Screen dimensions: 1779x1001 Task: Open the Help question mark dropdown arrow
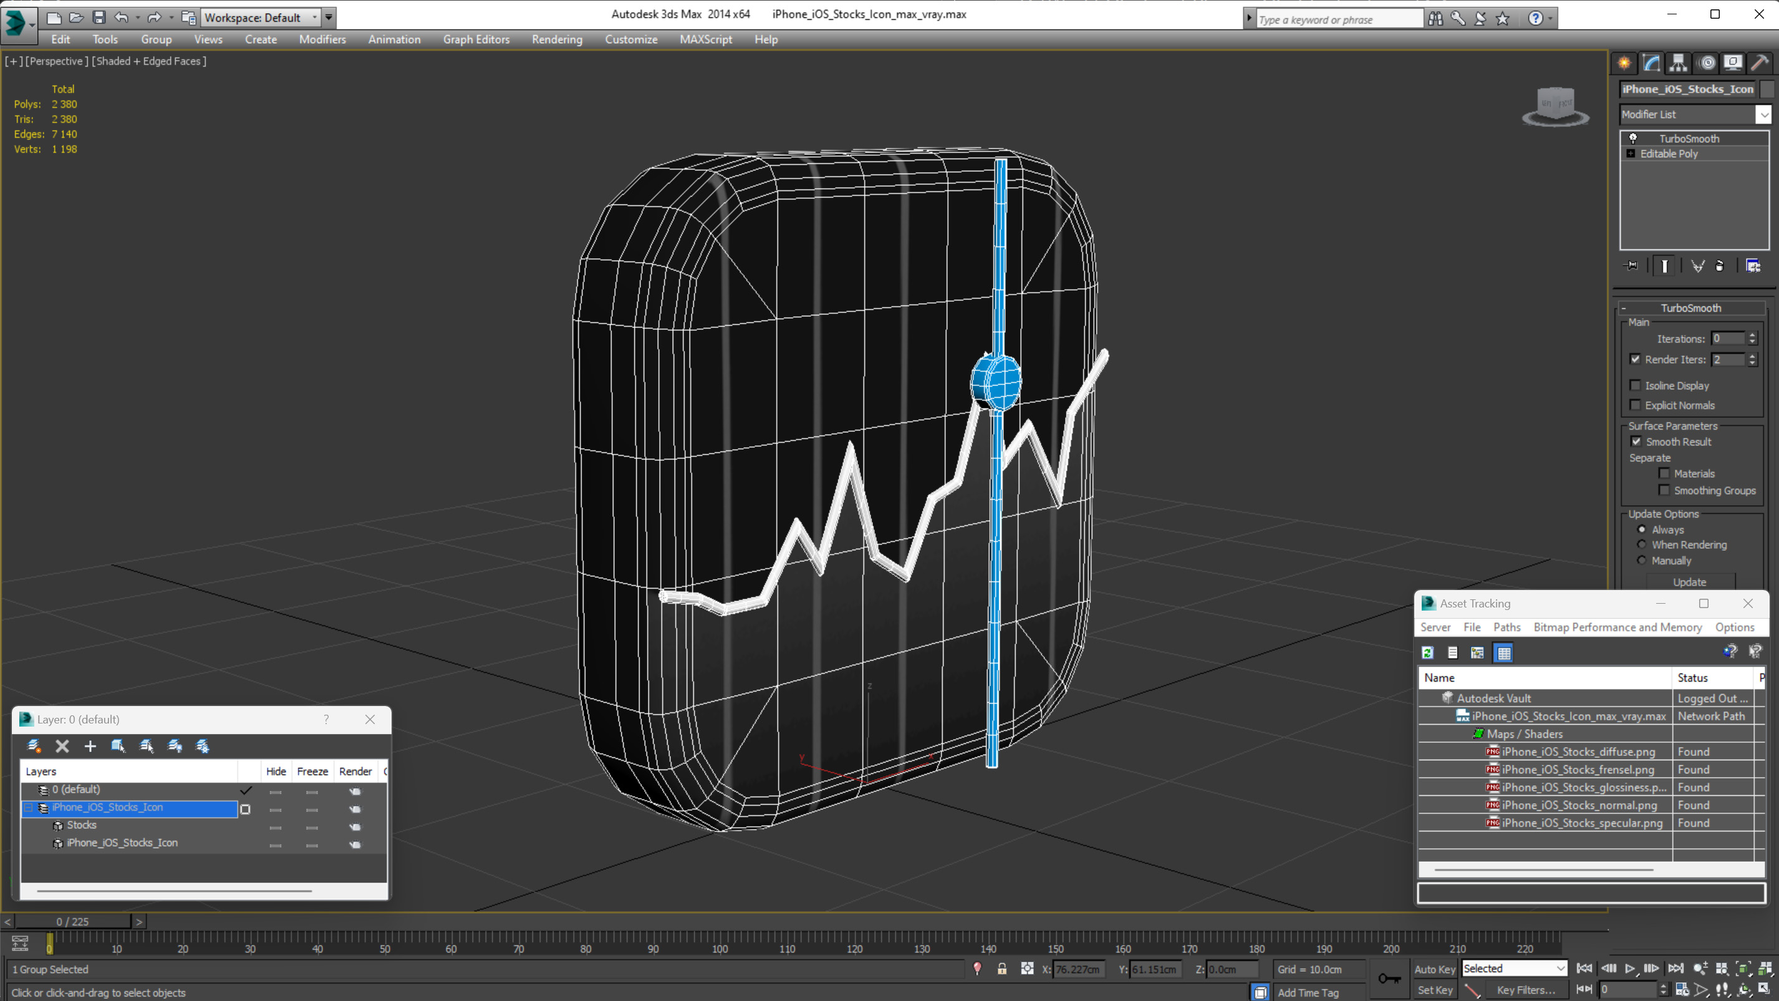(1550, 19)
